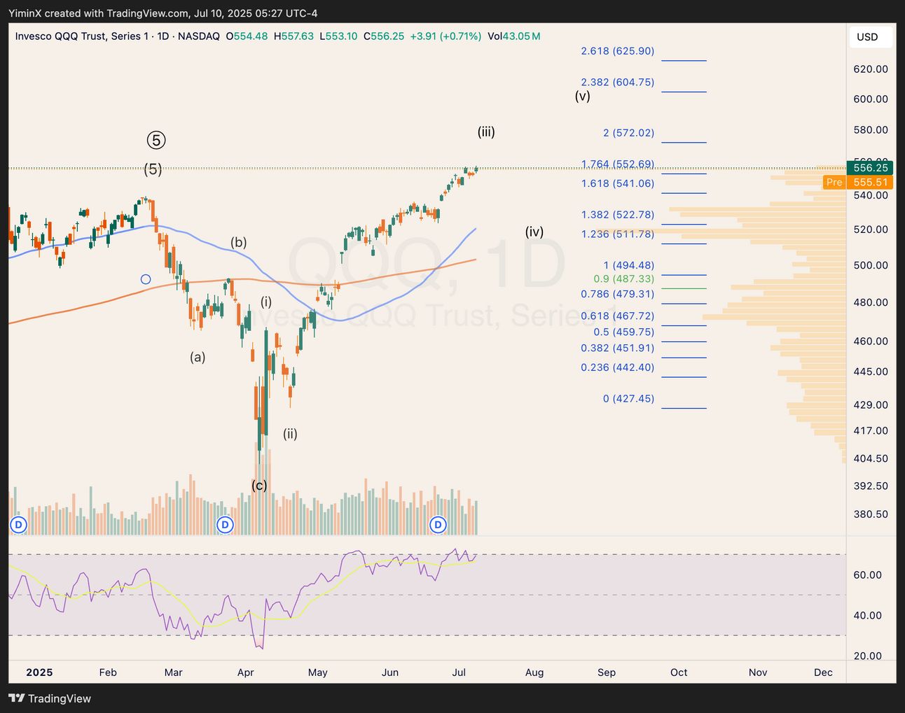Select the 0 (427.45) Fibonacci level label
Viewport: 905px width, 713px height.
(628, 399)
